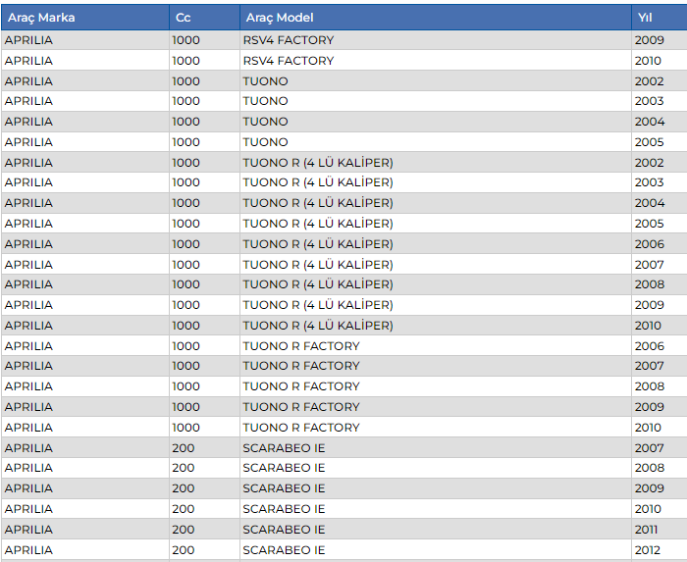Viewport: 687px width, 562px height.
Task: Select TUONO R FACTORY 2006 model cell
Action: 301,346
